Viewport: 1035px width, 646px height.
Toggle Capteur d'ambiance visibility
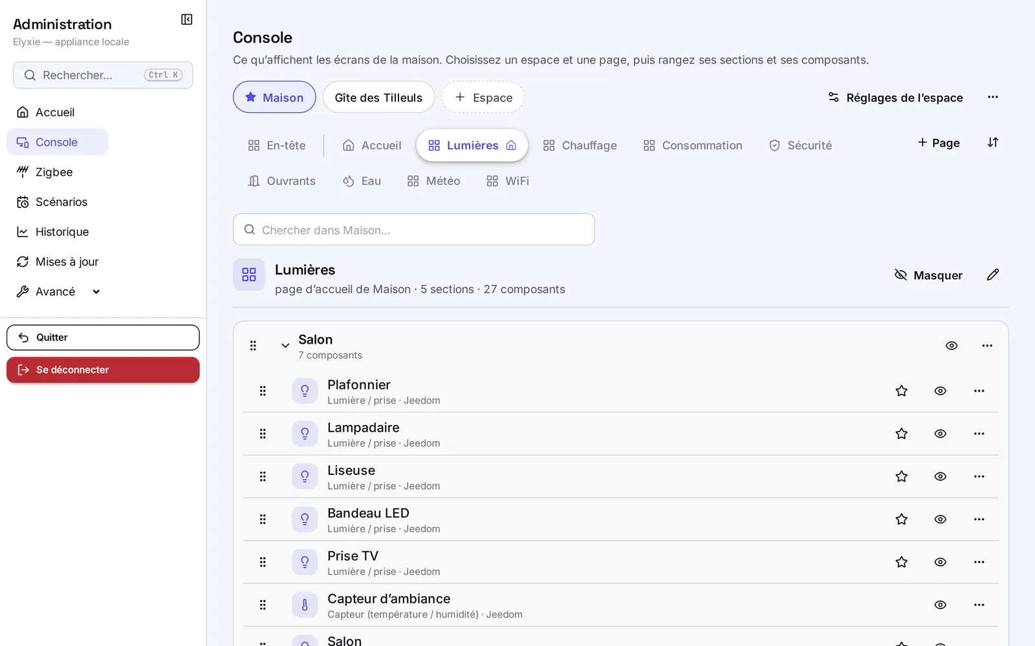pyautogui.click(x=940, y=605)
